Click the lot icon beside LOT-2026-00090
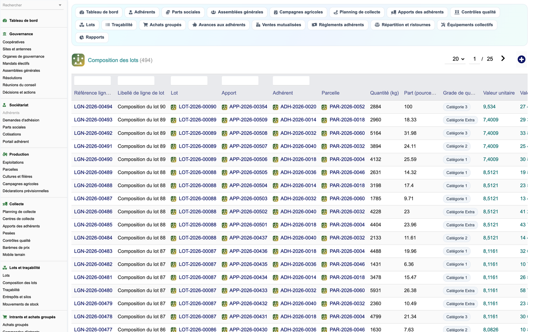This screenshot has height=332, width=537. [174, 107]
